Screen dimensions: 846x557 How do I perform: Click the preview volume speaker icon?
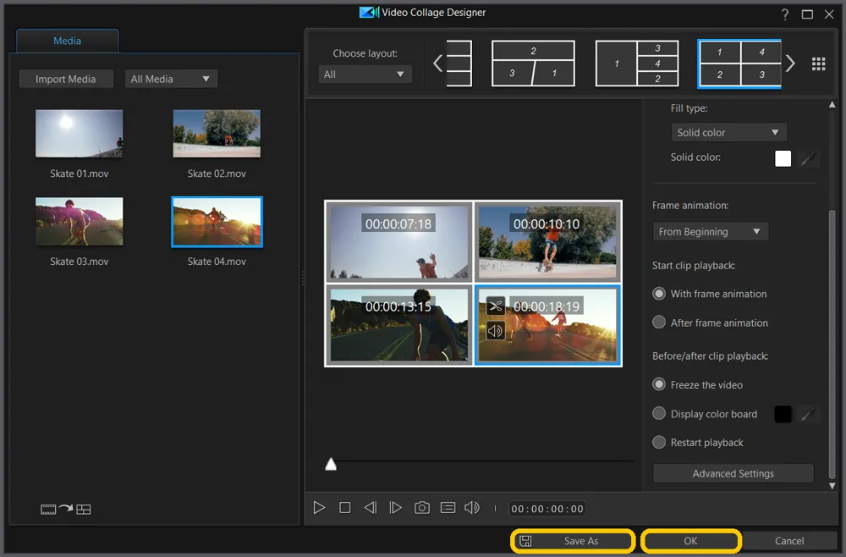click(472, 508)
